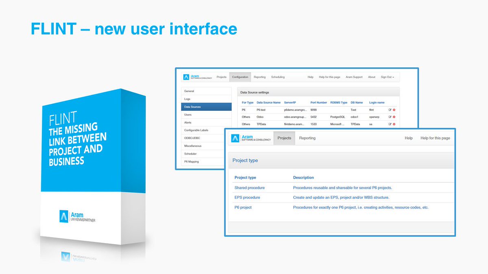This screenshot has height=274, width=488.
Task: Open P6 Mapping sidebar item
Action: (203, 162)
